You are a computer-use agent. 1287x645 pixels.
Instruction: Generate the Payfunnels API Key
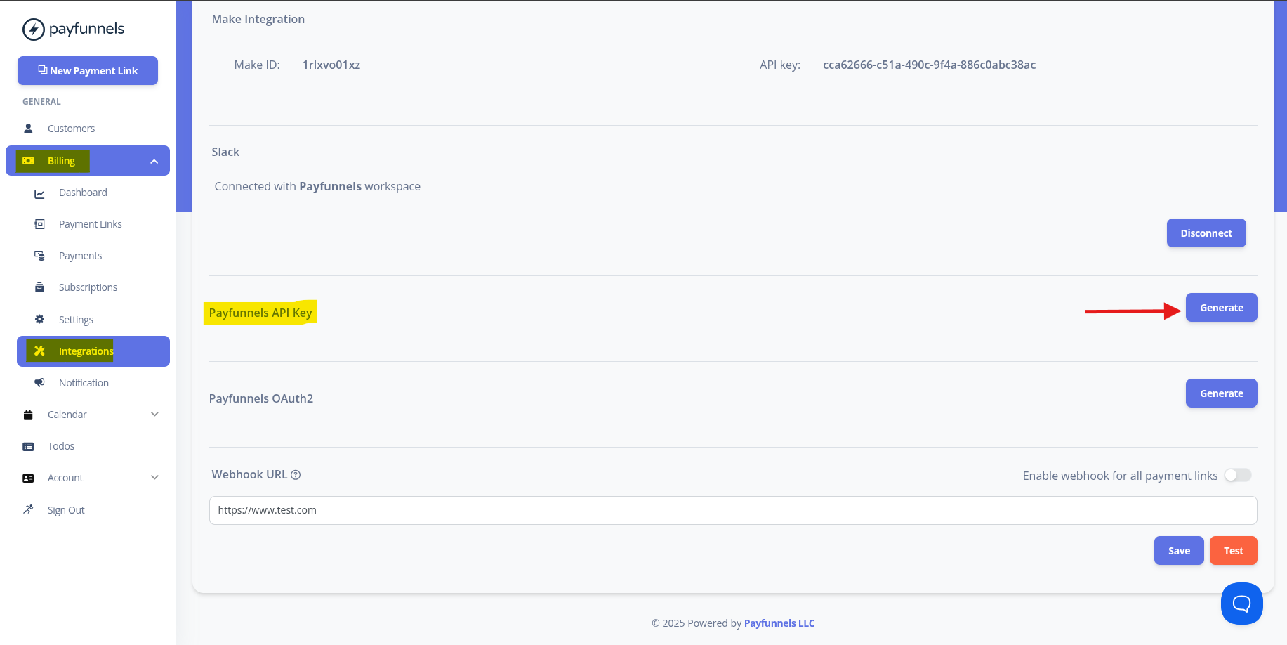[x=1221, y=308]
